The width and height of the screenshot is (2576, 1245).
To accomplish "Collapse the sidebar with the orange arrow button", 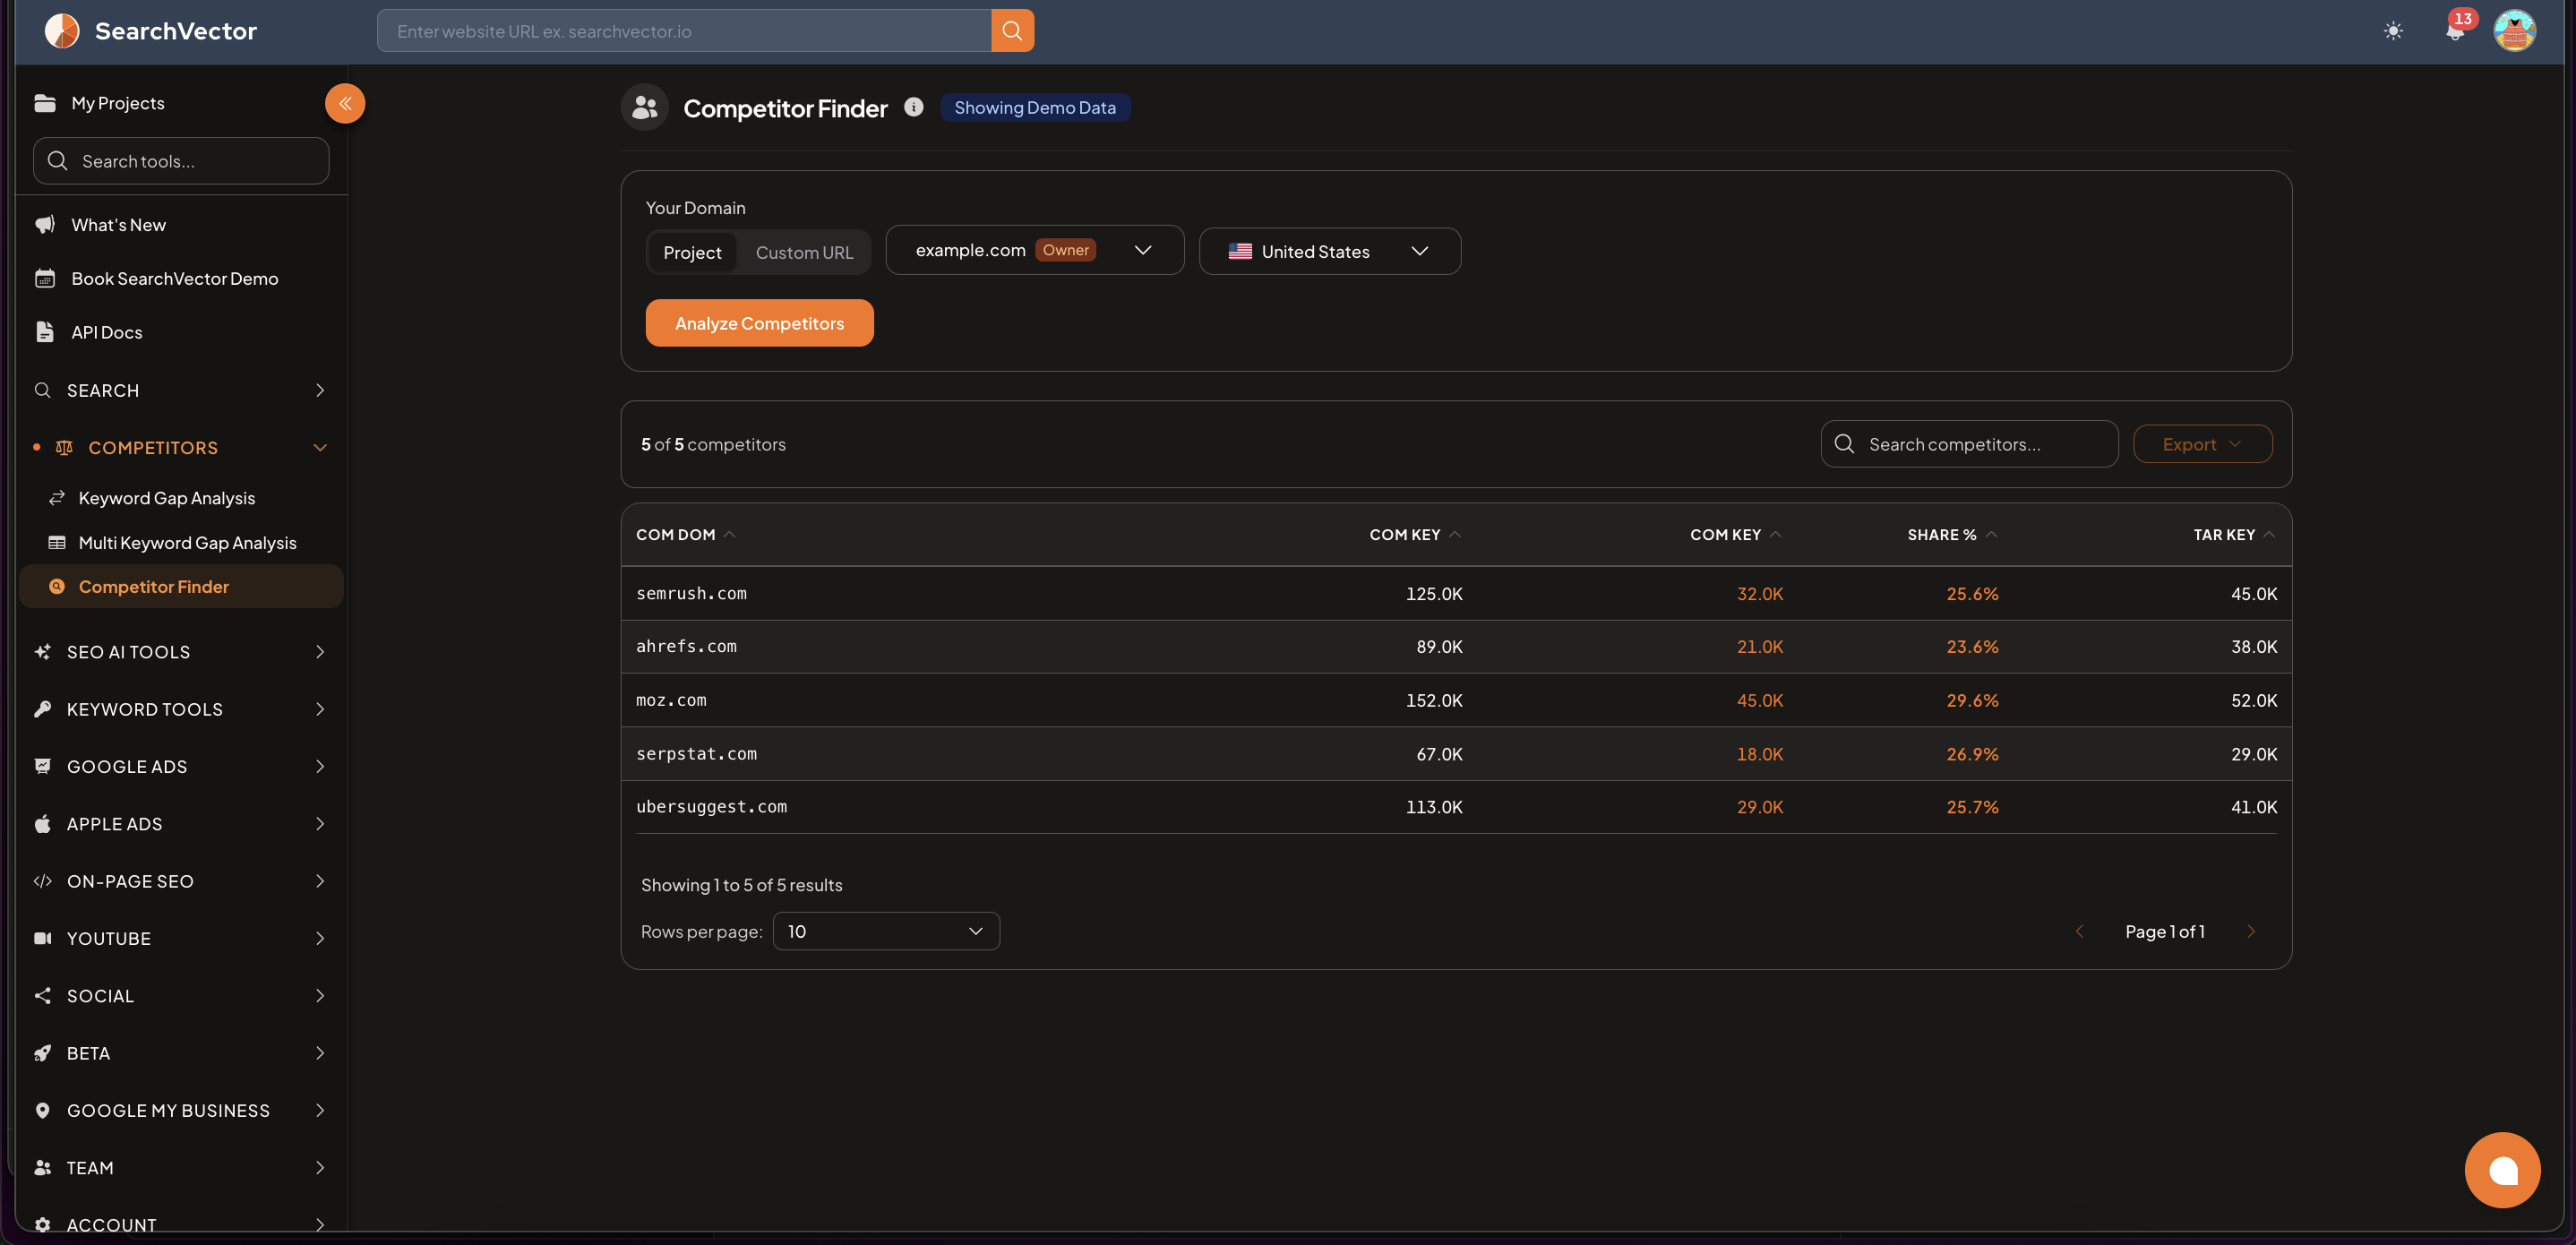I will coord(345,103).
